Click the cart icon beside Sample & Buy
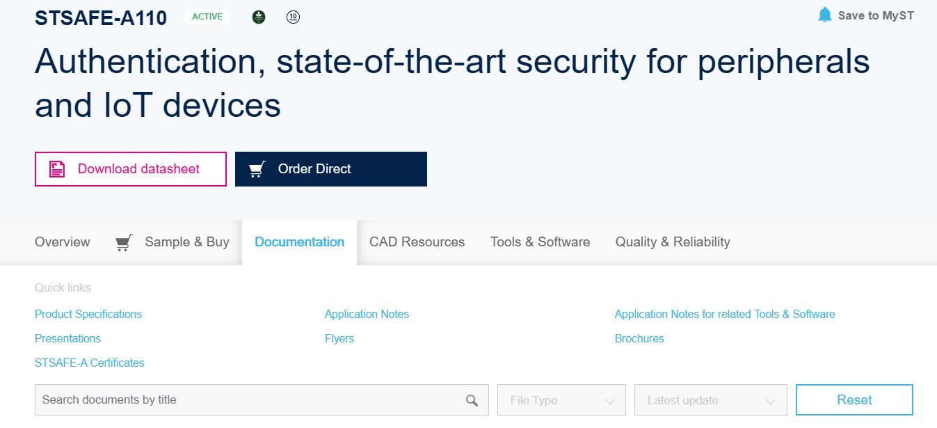Image resolution: width=937 pixels, height=428 pixels. tap(123, 241)
